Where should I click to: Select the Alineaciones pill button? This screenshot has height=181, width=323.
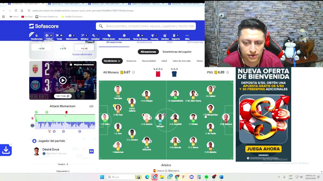click(x=148, y=52)
